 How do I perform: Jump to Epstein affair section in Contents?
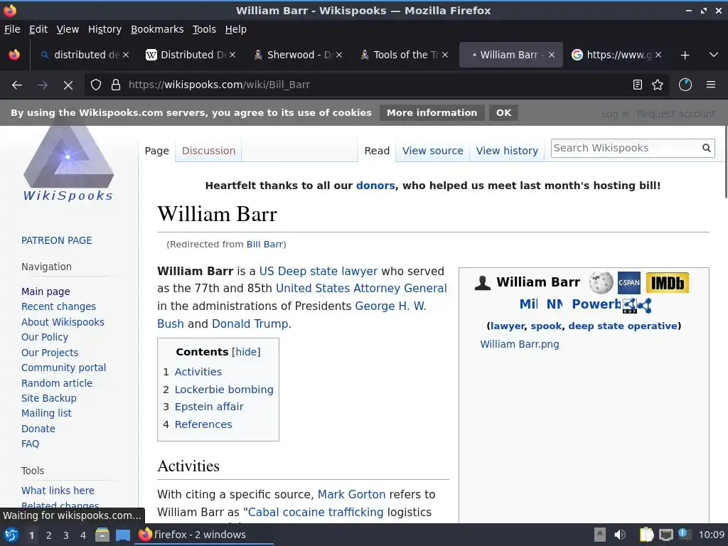point(209,407)
